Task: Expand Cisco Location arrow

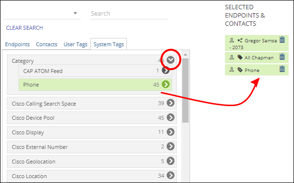Action: coord(171,176)
